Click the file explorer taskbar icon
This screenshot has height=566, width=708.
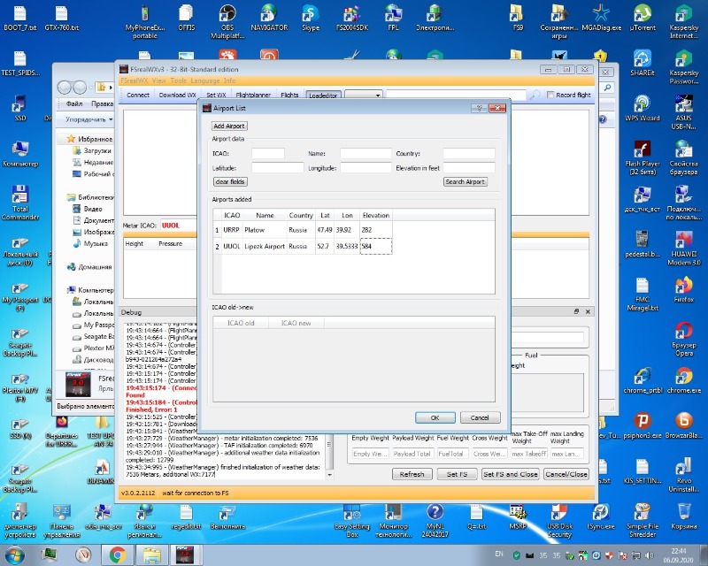point(151,555)
